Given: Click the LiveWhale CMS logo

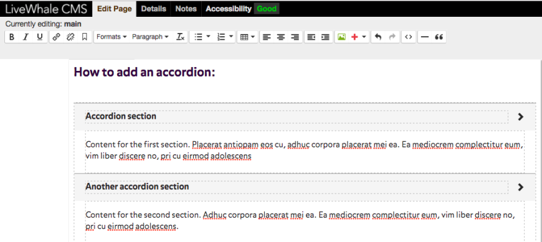Looking at the screenshot, I should point(46,9).
